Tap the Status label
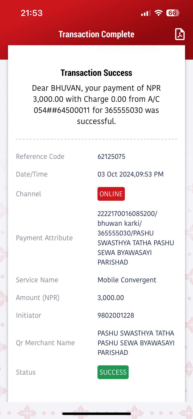This screenshot has height=419, width=193. (26, 372)
